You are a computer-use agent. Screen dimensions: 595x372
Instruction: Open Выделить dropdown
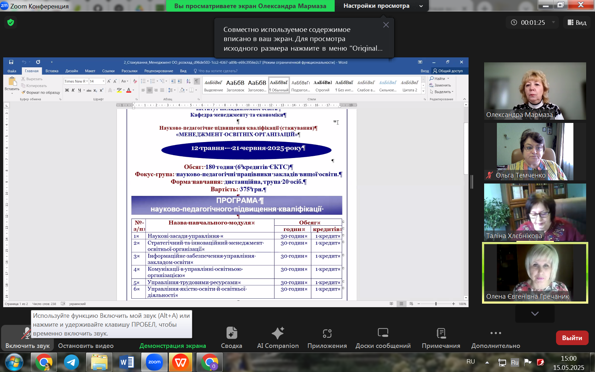coord(441,92)
